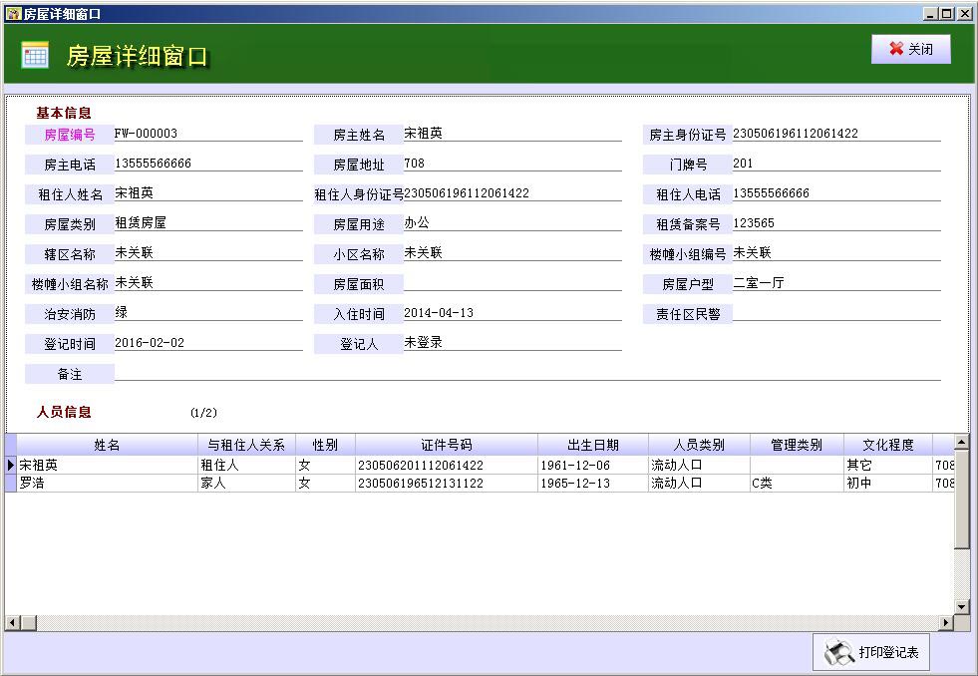Click the 证件号码 column header

click(444, 443)
